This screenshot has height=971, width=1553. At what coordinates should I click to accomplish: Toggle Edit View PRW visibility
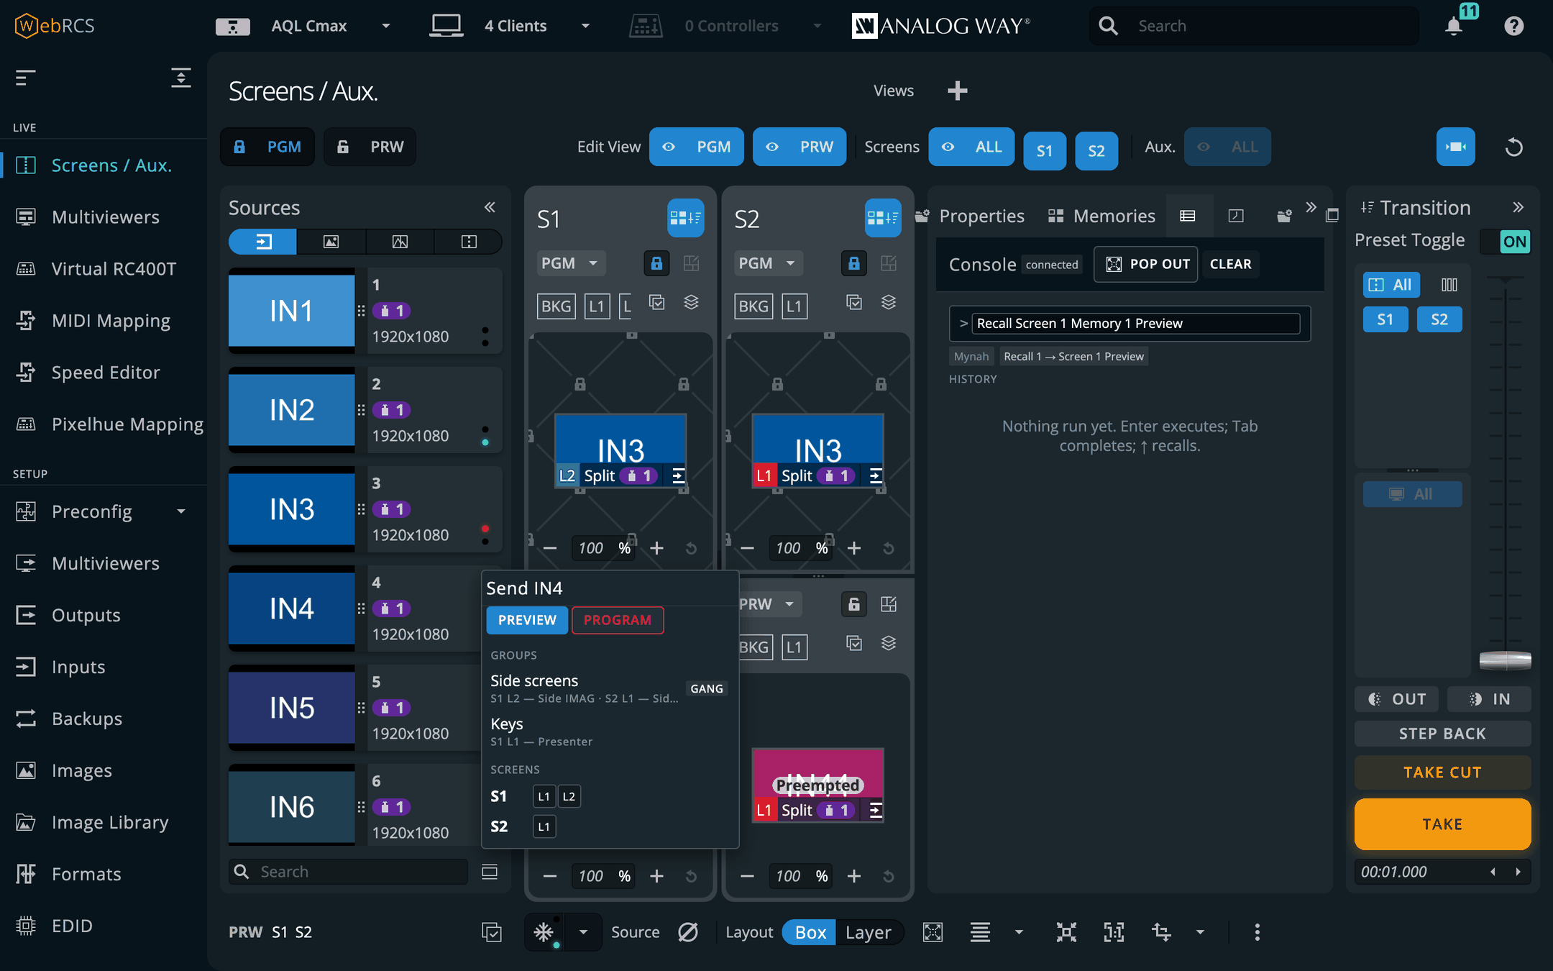pyautogui.click(x=800, y=147)
